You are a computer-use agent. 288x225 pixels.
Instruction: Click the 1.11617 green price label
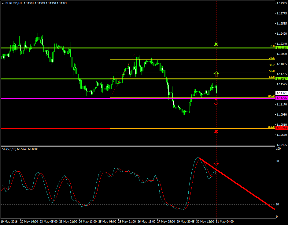281,79
